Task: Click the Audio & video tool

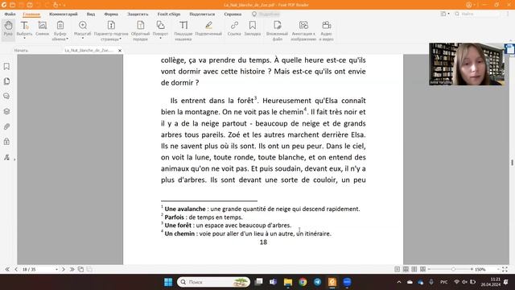Action: 326,30
